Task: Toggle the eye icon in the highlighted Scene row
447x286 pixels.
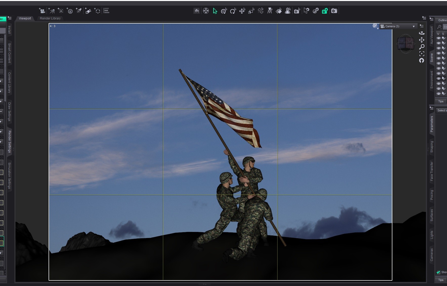Action: (439, 78)
